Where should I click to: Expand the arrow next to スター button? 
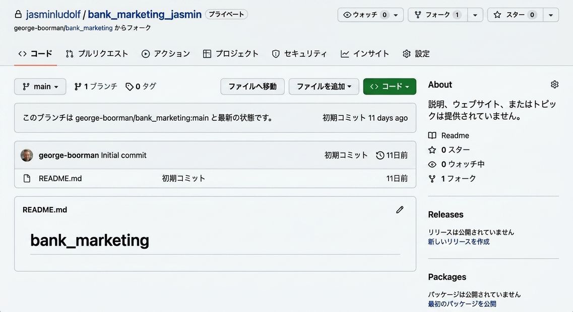(x=551, y=15)
